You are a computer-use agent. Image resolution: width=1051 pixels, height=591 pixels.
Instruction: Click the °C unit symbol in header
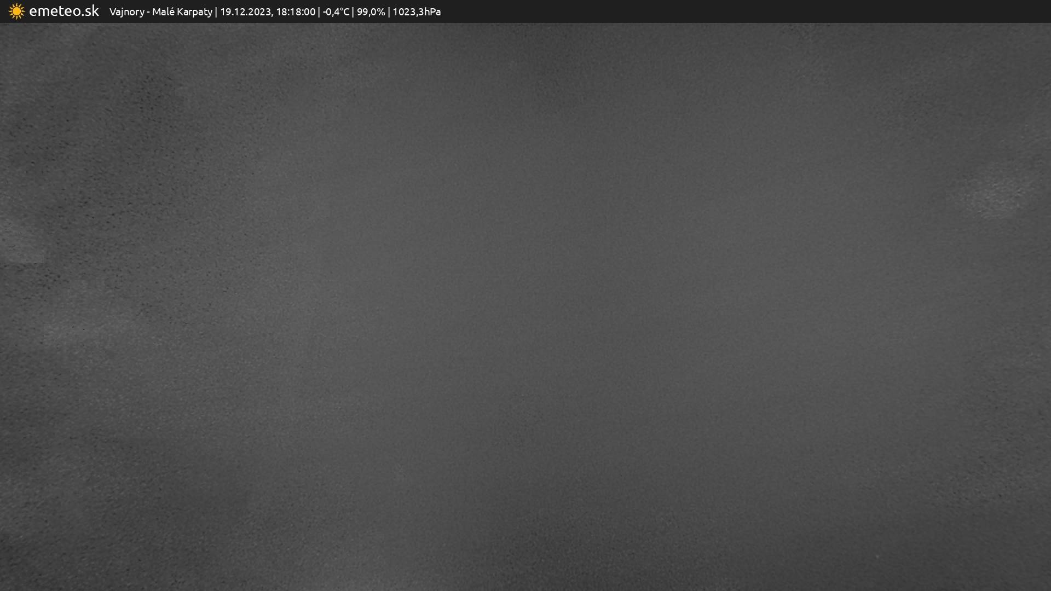tap(344, 12)
